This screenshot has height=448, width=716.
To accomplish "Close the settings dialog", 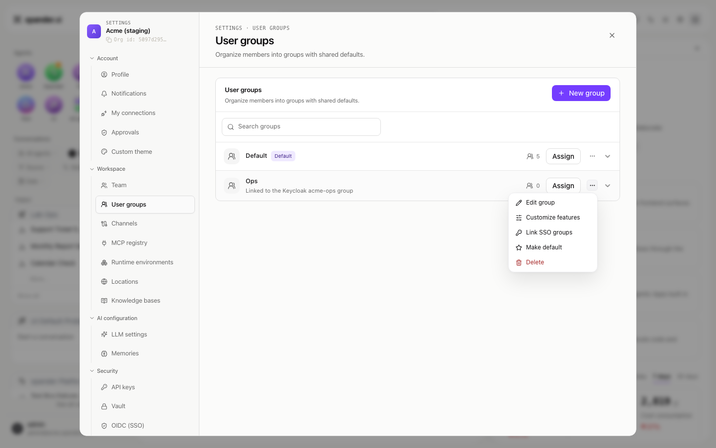I will (612, 35).
